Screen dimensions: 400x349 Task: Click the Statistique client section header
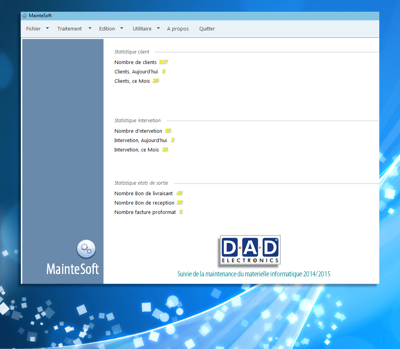(132, 52)
